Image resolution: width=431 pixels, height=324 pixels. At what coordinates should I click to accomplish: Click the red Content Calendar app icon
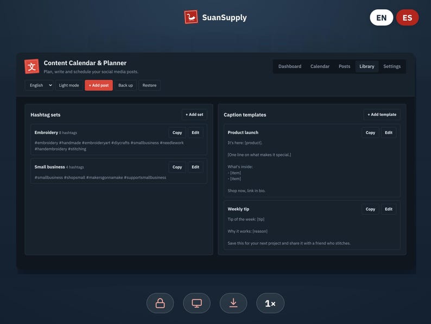32,66
